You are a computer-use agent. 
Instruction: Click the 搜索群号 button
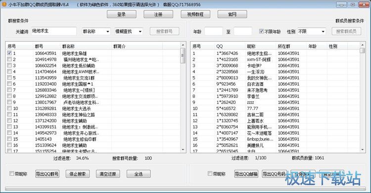(x=164, y=31)
